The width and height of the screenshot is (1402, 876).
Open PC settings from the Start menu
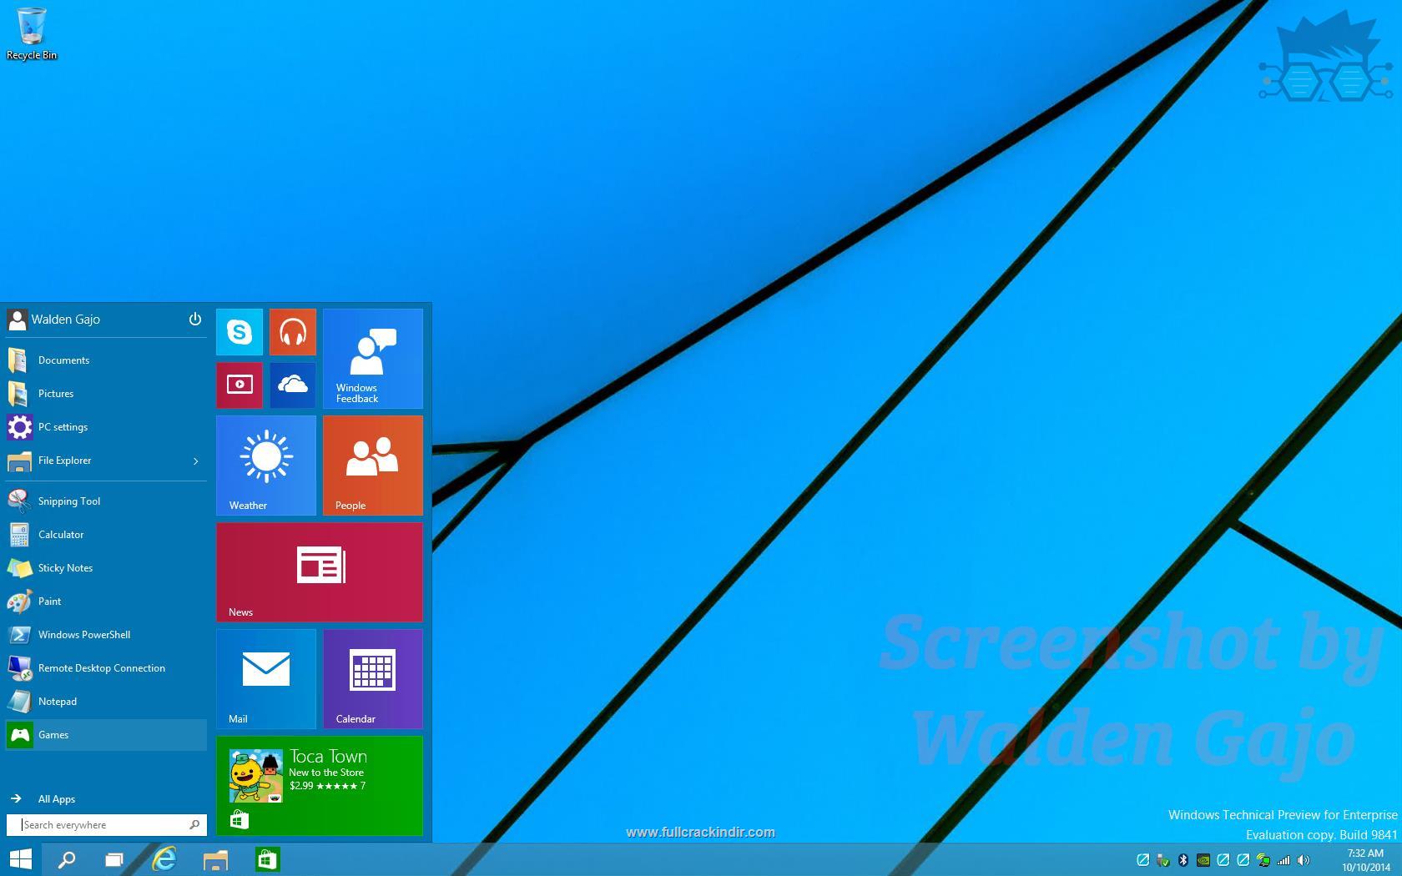coord(106,427)
